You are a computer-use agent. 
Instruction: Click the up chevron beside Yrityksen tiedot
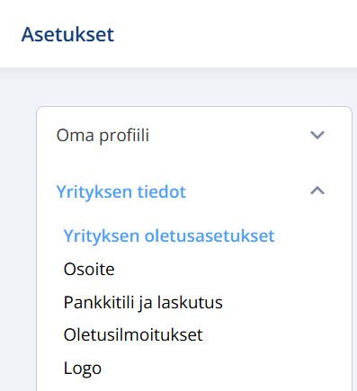(317, 191)
